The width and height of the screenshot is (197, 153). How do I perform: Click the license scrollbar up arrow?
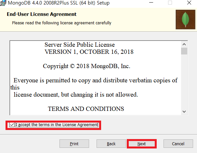184,44
